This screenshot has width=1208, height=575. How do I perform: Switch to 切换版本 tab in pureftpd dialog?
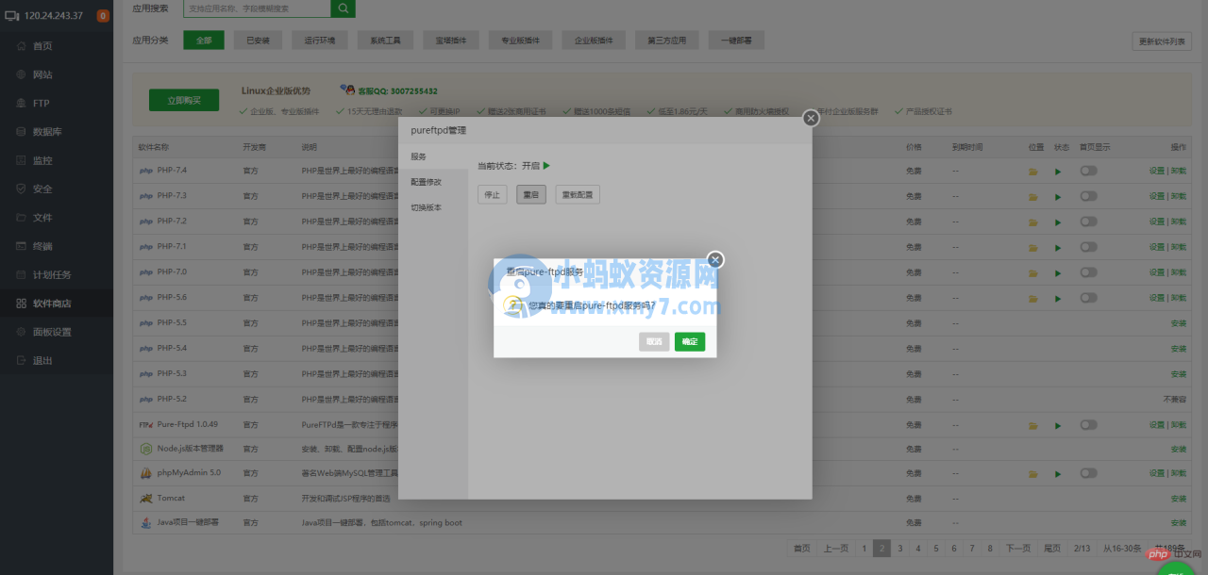pos(433,207)
